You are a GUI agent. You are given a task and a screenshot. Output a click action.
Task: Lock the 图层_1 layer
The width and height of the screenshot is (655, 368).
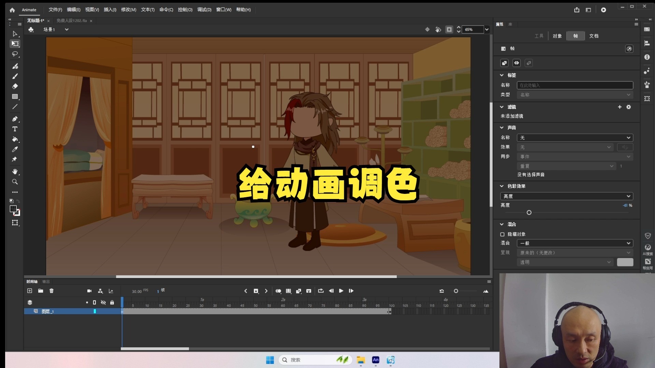click(x=112, y=311)
